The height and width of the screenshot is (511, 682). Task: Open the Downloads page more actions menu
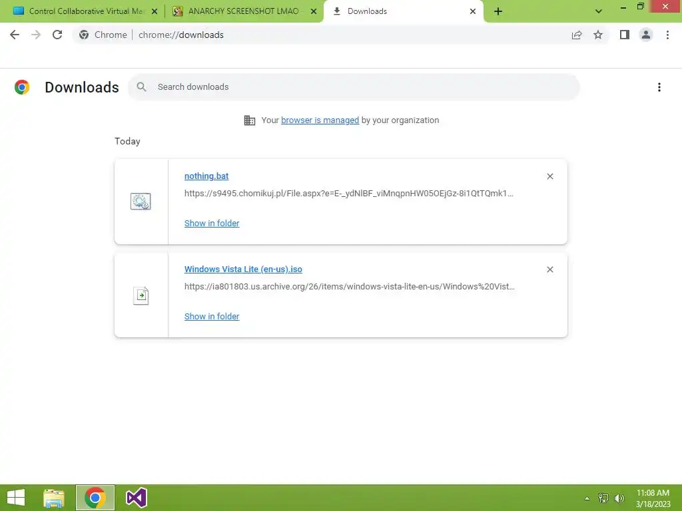click(x=659, y=87)
